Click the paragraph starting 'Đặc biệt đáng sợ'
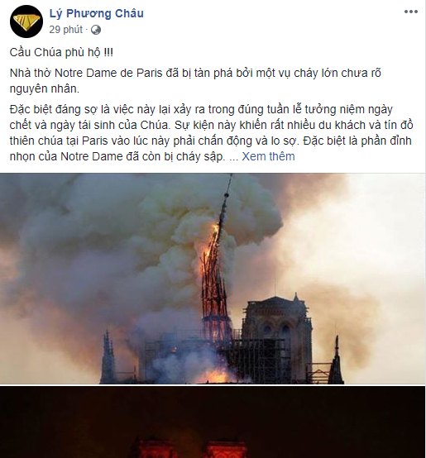This screenshot has height=458, width=426. [x=211, y=133]
